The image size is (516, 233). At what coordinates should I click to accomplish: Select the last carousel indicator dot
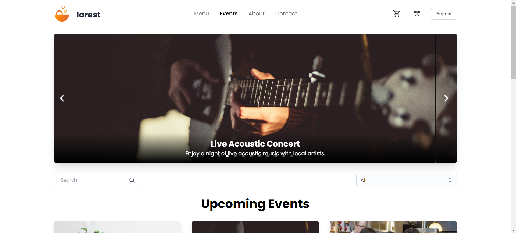(292, 156)
